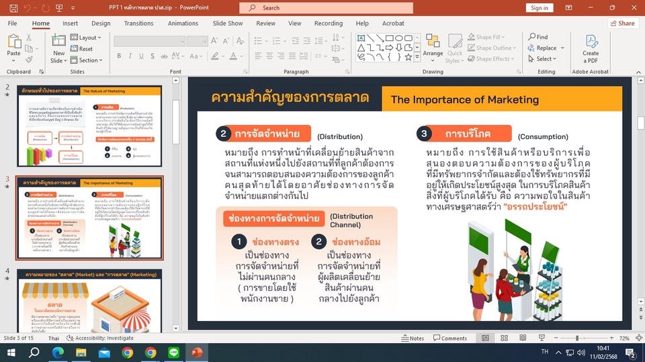Image resolution: width=645 pixels, height=362 pixels.
Task: Open the Section dropdown
Action: [x=87, y=60]
